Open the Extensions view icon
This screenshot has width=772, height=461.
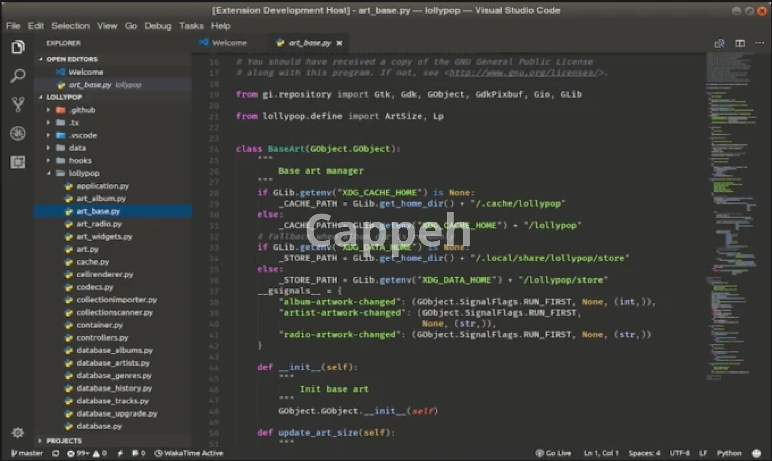(18, 162)
